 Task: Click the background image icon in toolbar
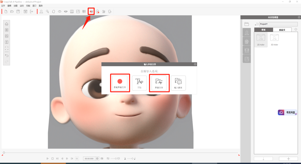pos(78,11)
